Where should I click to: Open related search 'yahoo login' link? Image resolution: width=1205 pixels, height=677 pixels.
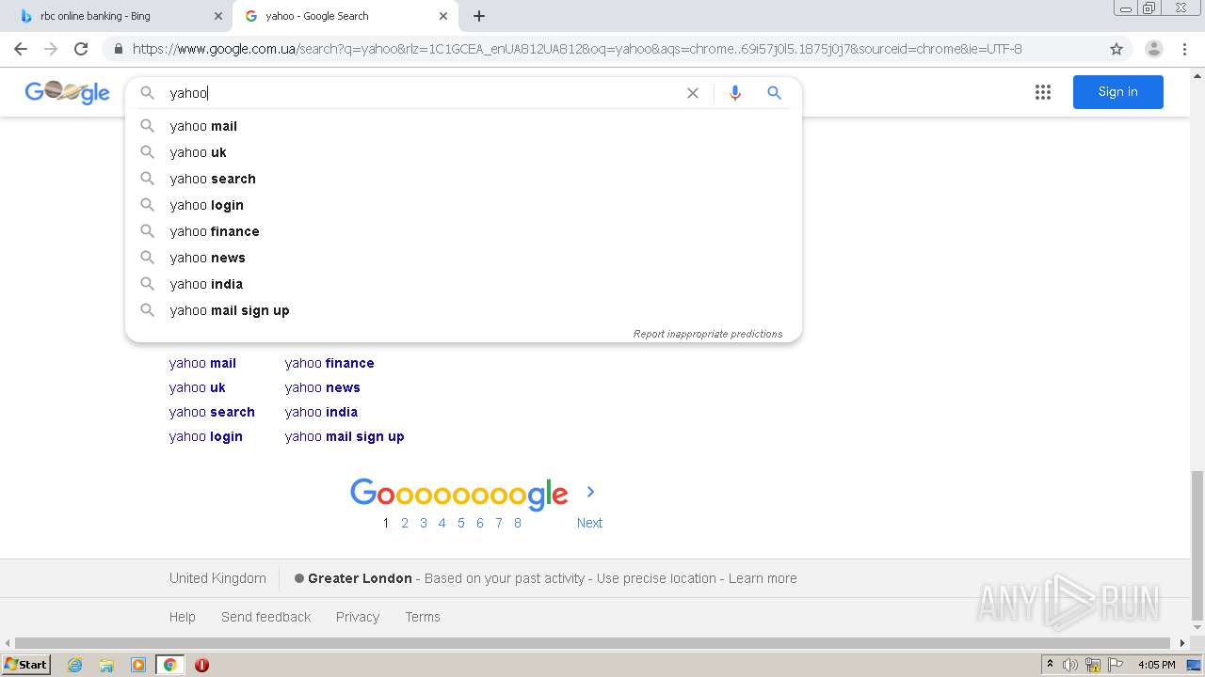206,436
